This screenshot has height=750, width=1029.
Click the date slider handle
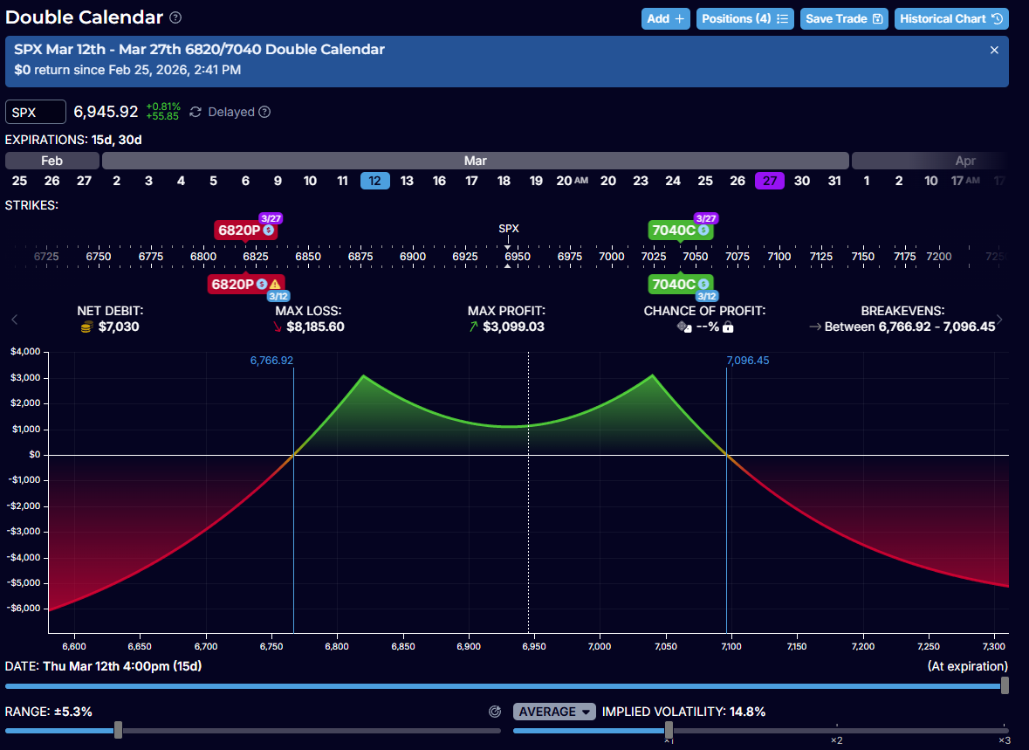pos(1004,685)
